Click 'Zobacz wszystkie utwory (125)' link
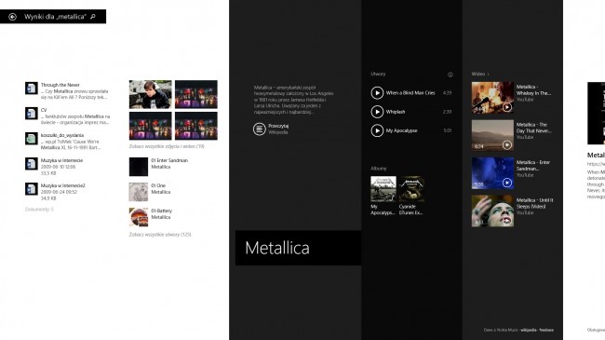The width and height of the screenshot is (605, 340). 160,235
